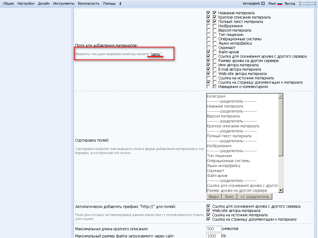Click the max file size field 1500
The height and width of the screenshot is (238, 318).
tap(214, 236)
